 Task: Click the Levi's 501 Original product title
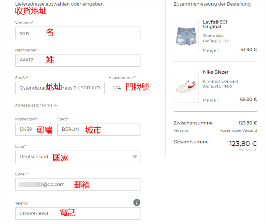coord(215,24)
